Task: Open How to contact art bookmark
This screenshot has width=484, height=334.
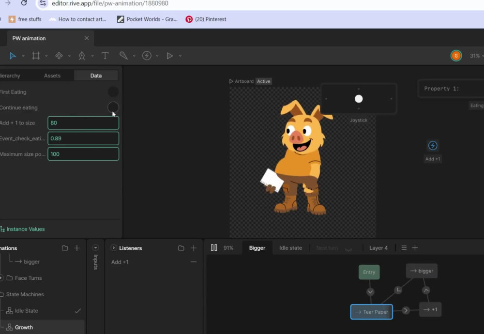Action: click(x=78, y=19)
